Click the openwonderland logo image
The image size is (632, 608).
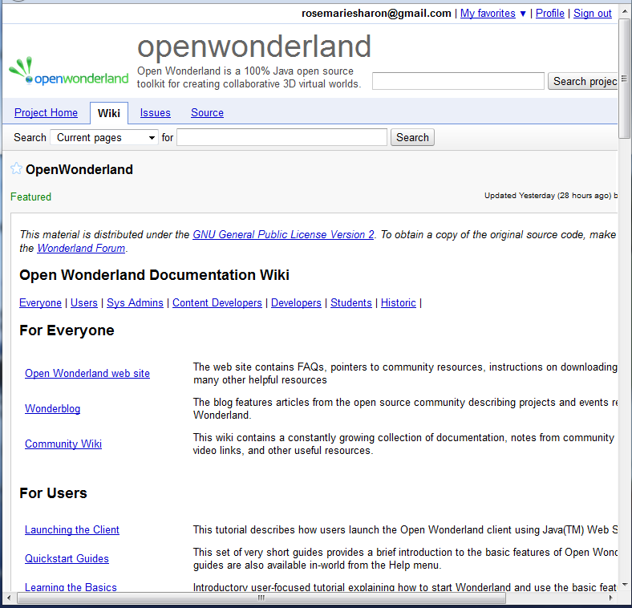68,71
